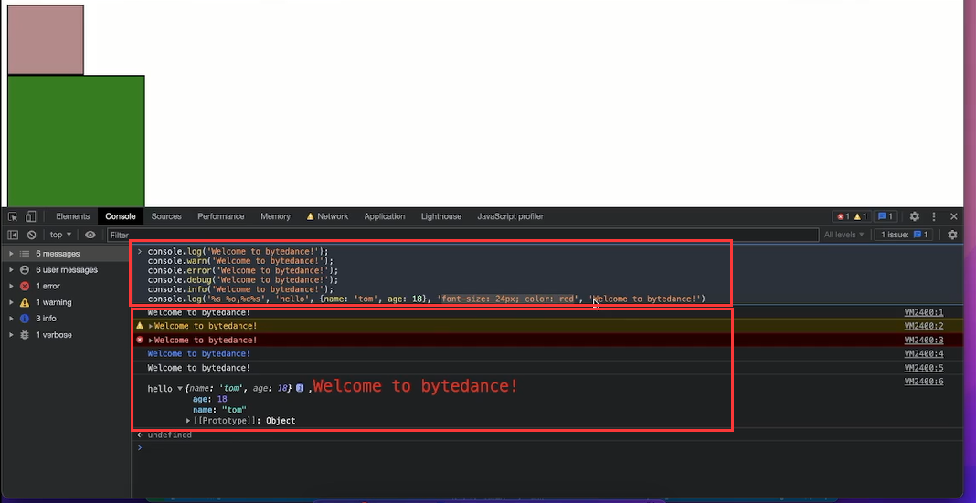Open source link VM2400:6
Image resolution: width=976 pixels, height=503 pixels.
pos(924,382)
